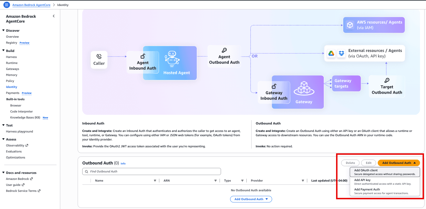Open Harness playground in the sidebar
The height and width of the screenshot is (209, 426).
point(19,131)
